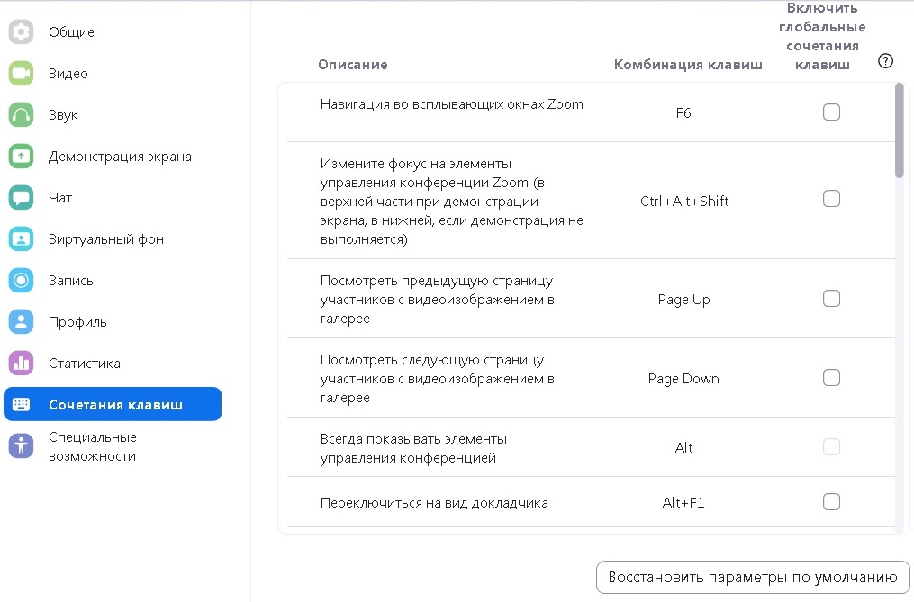Viewport: 914px width, 602px height.
Task: Click the General settings gear icon
Action: point(21,31)
